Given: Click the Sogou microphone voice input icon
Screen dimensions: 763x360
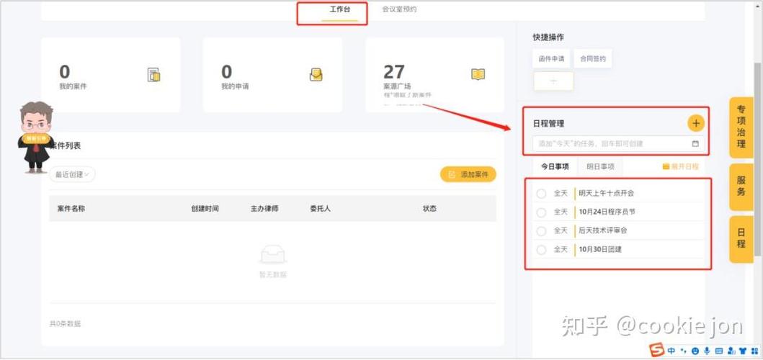Looking at the screenshot, I should 707,351.
